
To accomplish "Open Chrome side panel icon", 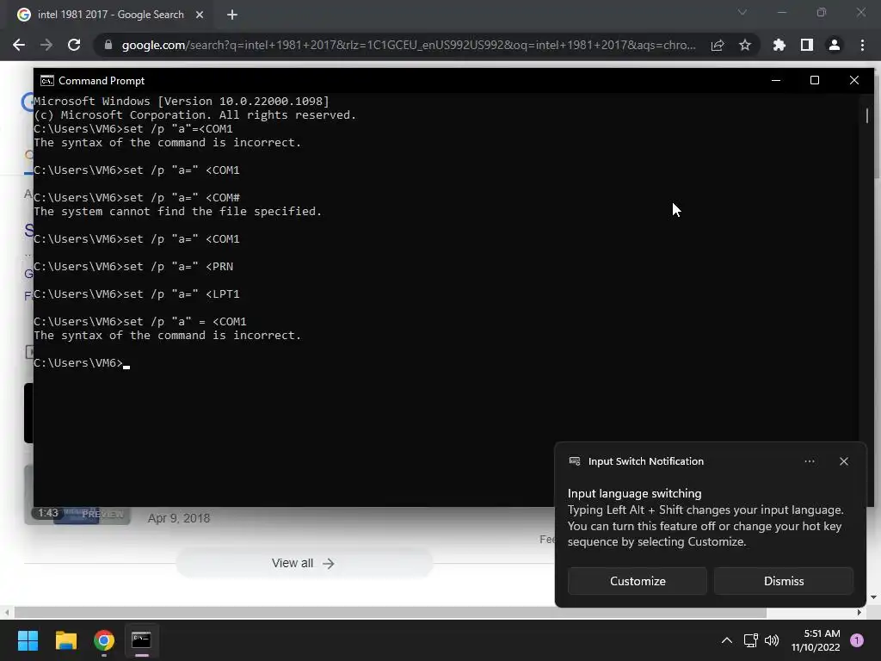I will 807,45.
